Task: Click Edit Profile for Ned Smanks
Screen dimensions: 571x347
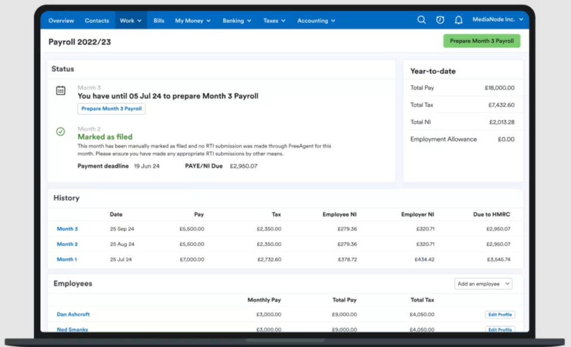Action: (500, 330)
